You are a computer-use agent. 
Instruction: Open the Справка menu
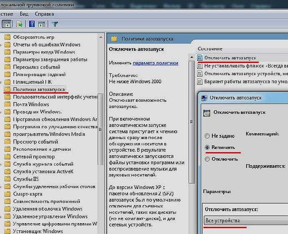click(x=44, y=14)
